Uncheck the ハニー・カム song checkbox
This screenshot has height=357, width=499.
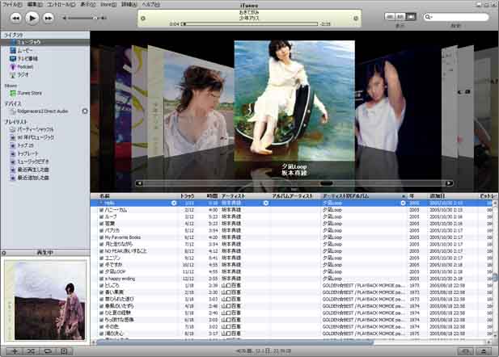102,210
